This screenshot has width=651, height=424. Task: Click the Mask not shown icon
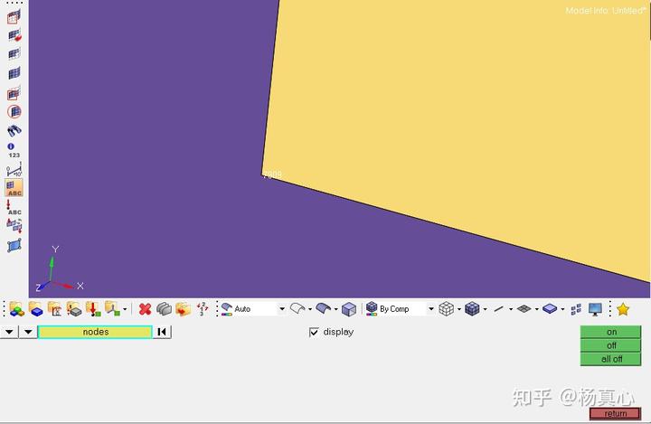pos(14,93)
